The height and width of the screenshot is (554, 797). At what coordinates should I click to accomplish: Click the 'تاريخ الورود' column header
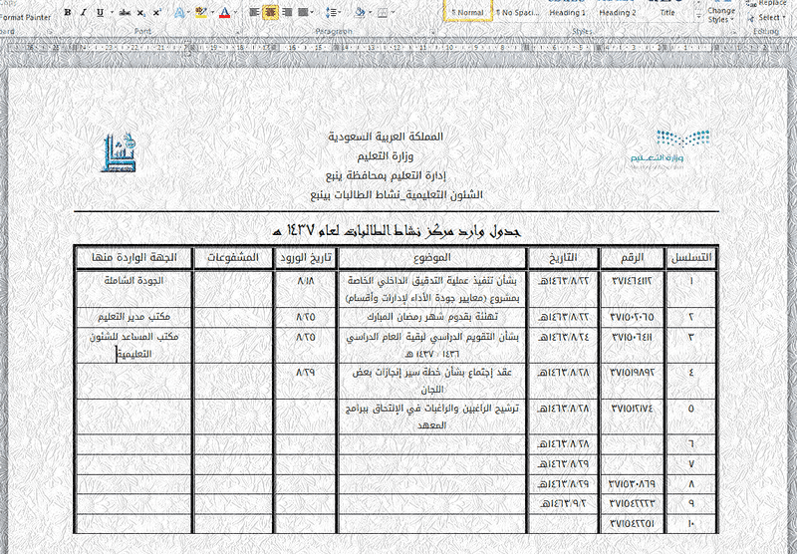tap(306, 258)
